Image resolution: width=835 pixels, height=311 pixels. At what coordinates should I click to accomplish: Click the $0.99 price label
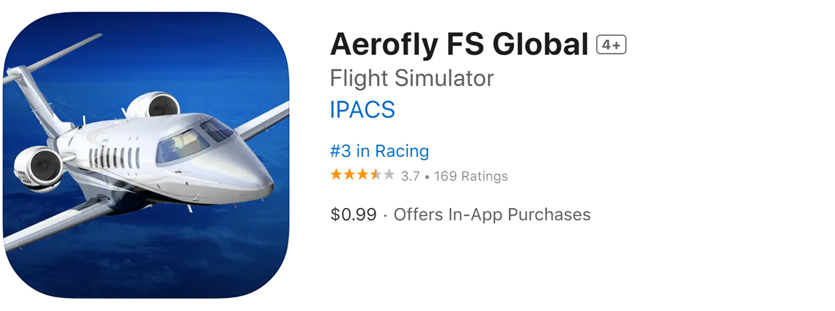pyautogui.click(x=353, y=215)
